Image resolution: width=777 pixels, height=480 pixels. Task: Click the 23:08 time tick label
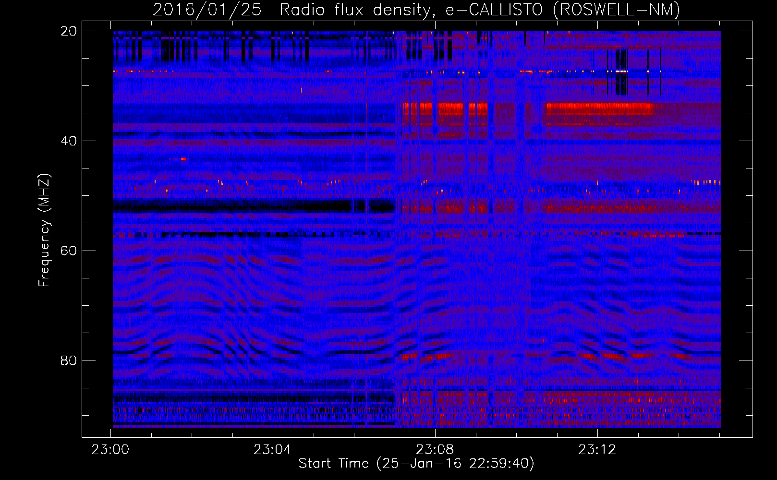(435, 450)
